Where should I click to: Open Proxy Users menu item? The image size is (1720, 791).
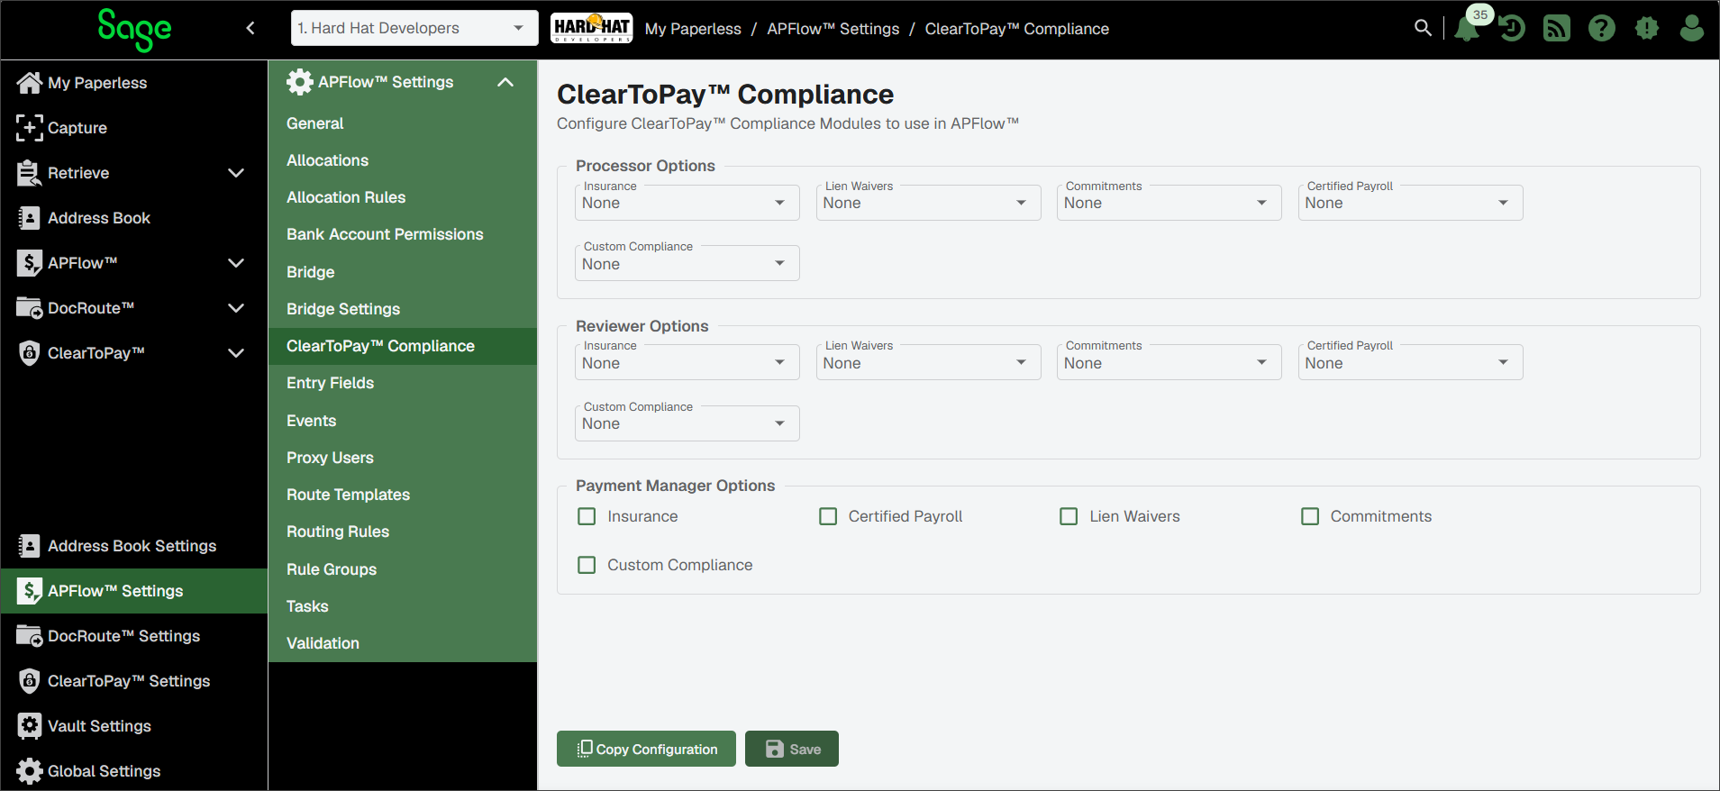[403, 458]
